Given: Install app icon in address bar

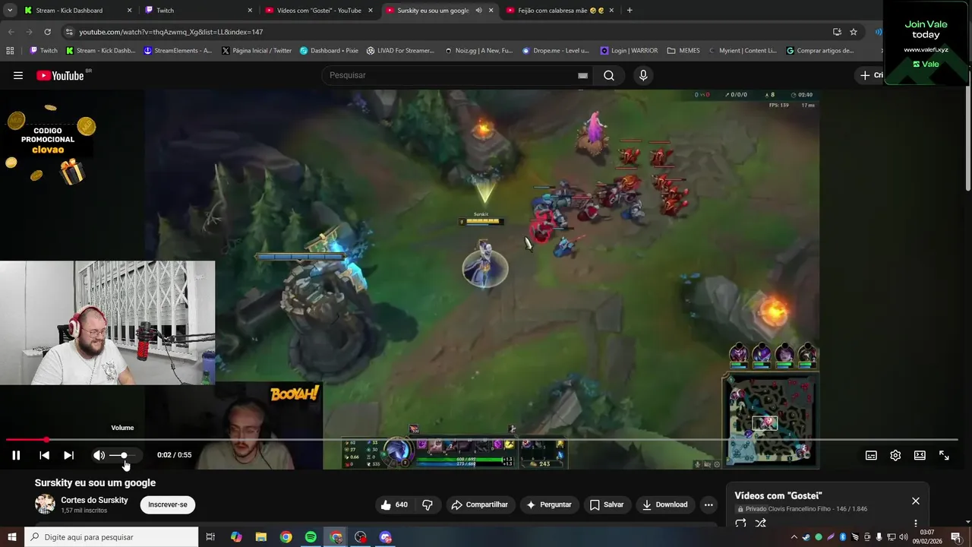Looking at the screenshot, I should 837,32.
